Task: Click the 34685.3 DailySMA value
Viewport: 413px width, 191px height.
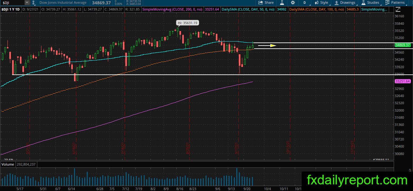Action: pos(352,10)
